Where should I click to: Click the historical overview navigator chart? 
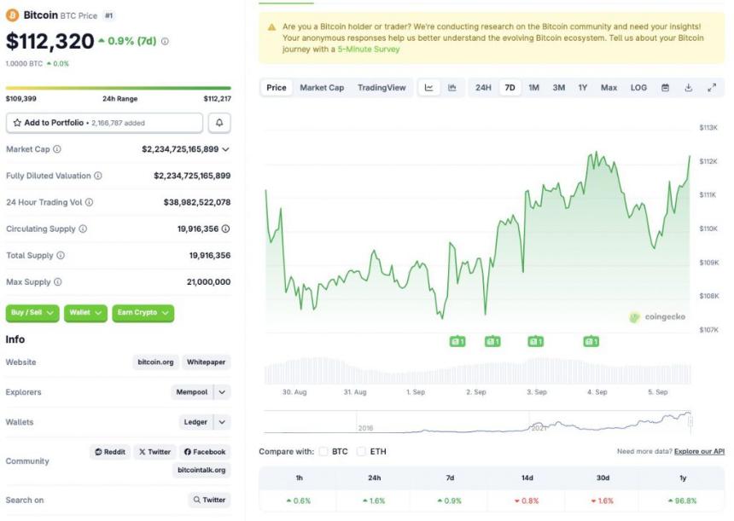[477, 422]
